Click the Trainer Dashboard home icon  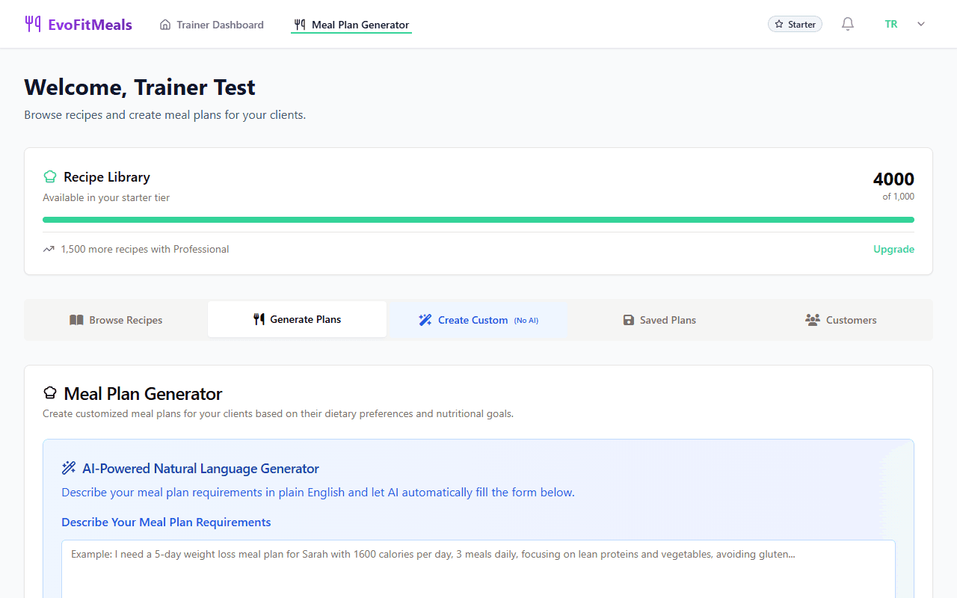click(165, 25)
